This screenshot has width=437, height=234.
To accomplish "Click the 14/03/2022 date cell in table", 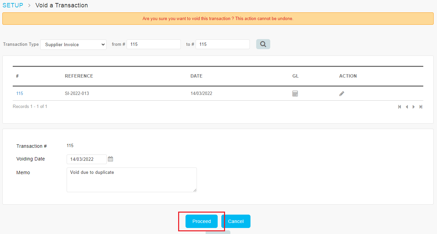I will click(x=201, y=94).
